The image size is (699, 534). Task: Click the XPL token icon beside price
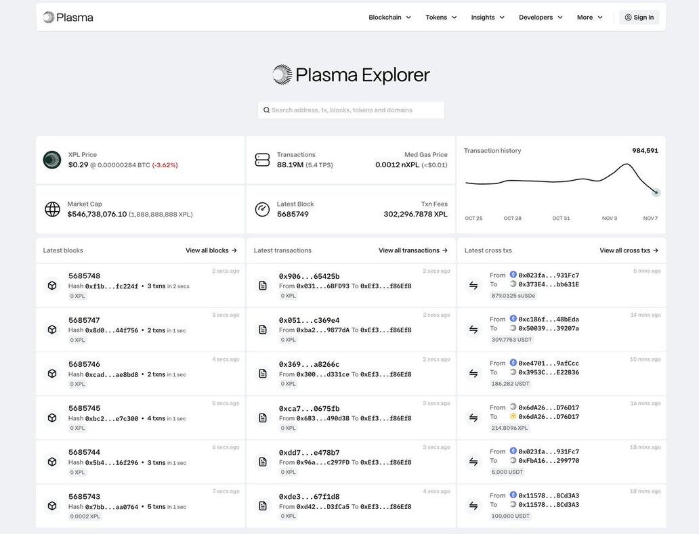pyautogui.click(x=52, y=160)
